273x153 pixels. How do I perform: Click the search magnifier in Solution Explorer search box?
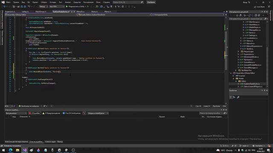265,19
